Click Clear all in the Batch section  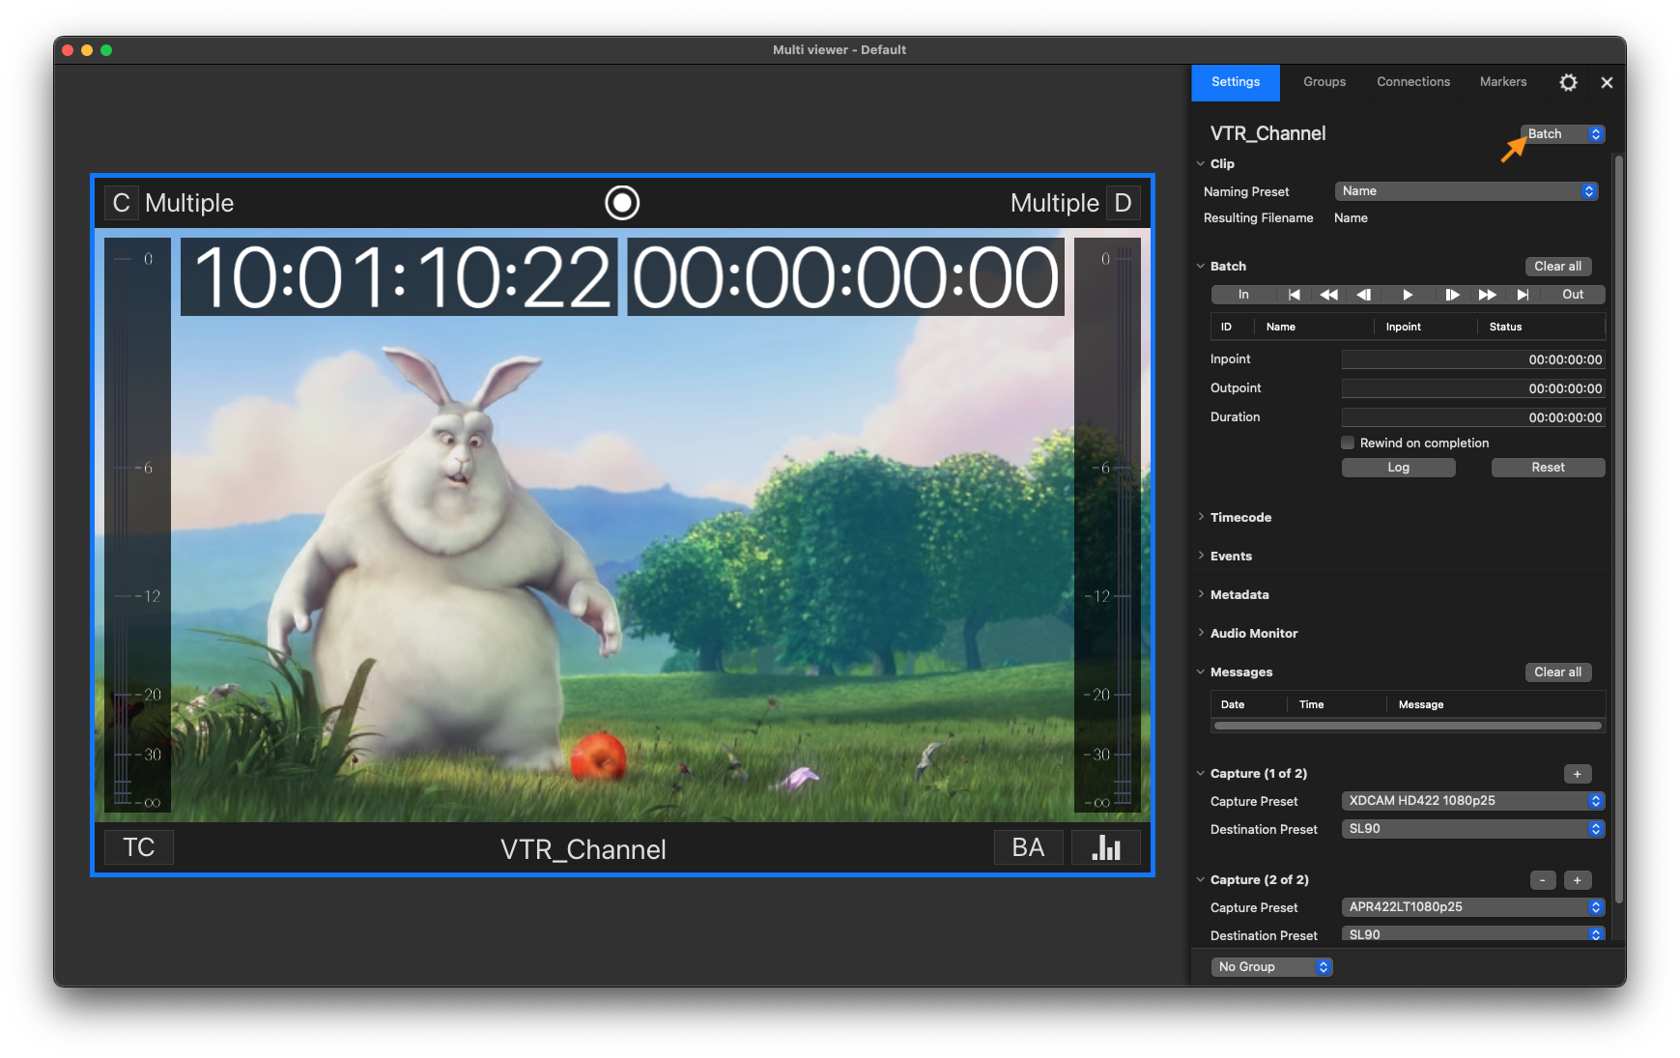1558,267
